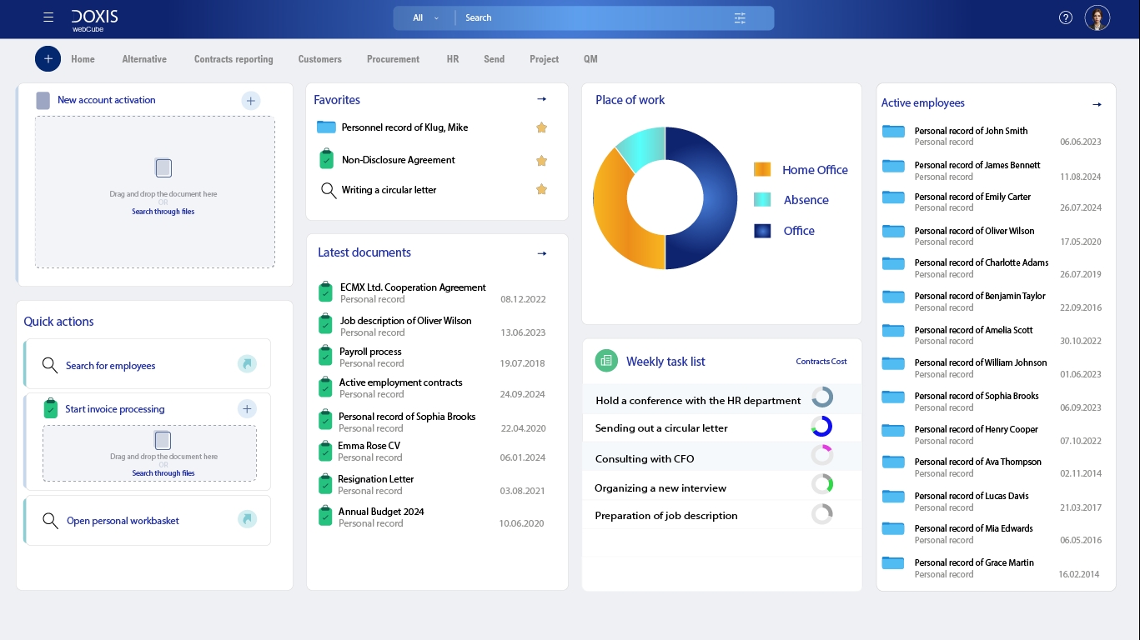Select the magnifier icon beside Search for employees

[50, 365]
